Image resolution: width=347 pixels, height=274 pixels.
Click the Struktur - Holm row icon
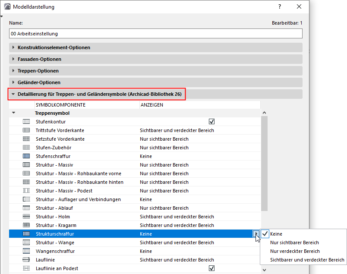pos(26,217)
